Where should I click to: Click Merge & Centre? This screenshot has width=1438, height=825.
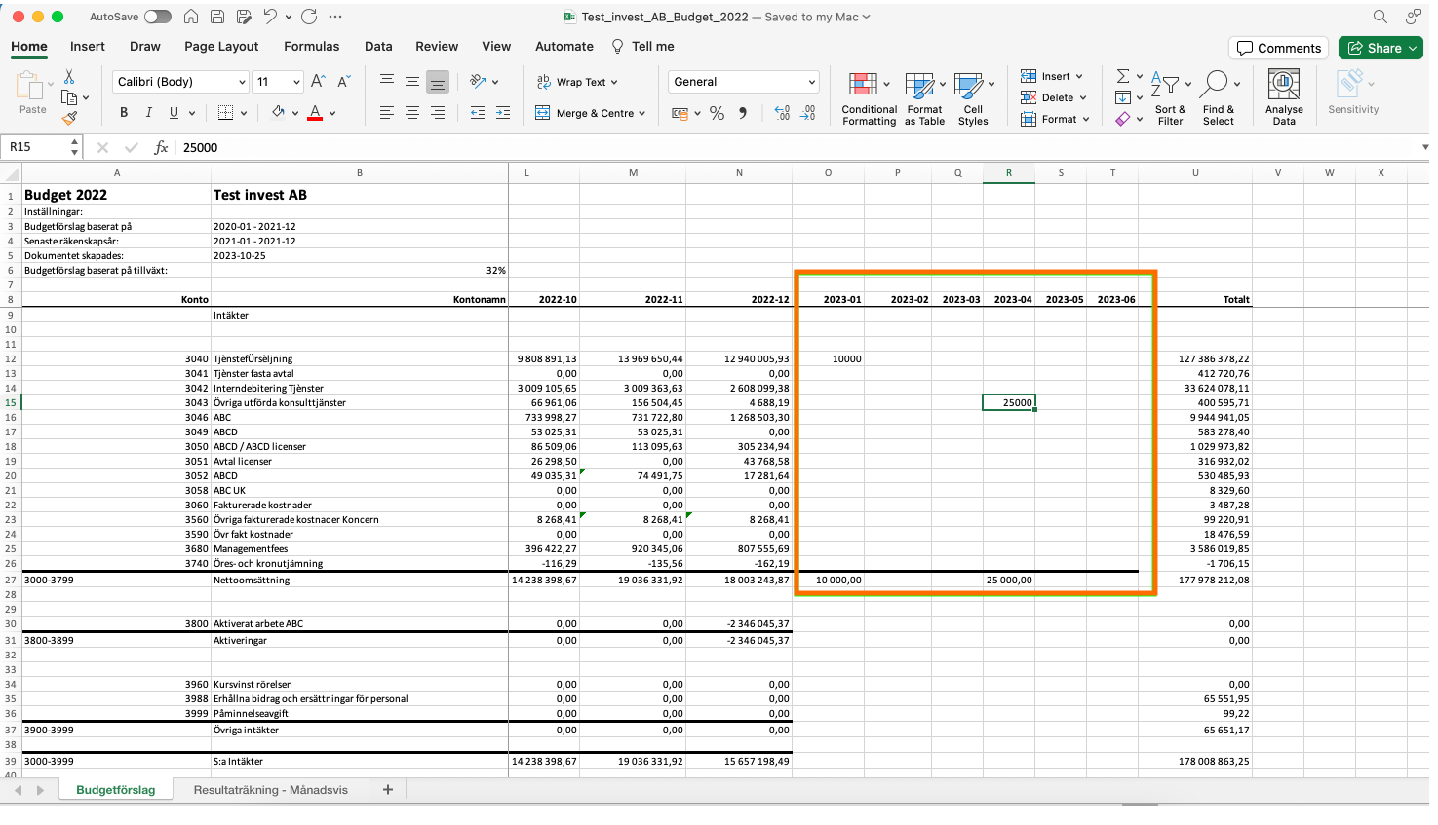coord(590,113)
